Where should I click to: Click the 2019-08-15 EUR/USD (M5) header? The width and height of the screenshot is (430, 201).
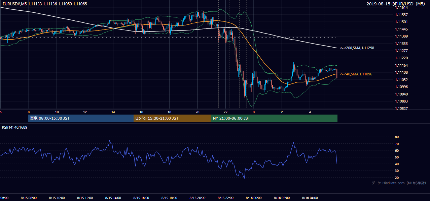(396, 4)
